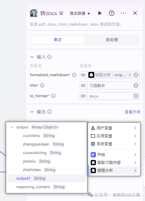Click the chevron arrow on 系统变量 row
The image size is (145, 201).
pyautogui.click(x=135, y=144)
